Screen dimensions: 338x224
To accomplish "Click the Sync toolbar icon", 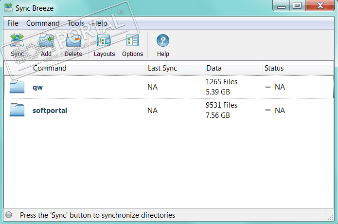I will click(17, 40).
